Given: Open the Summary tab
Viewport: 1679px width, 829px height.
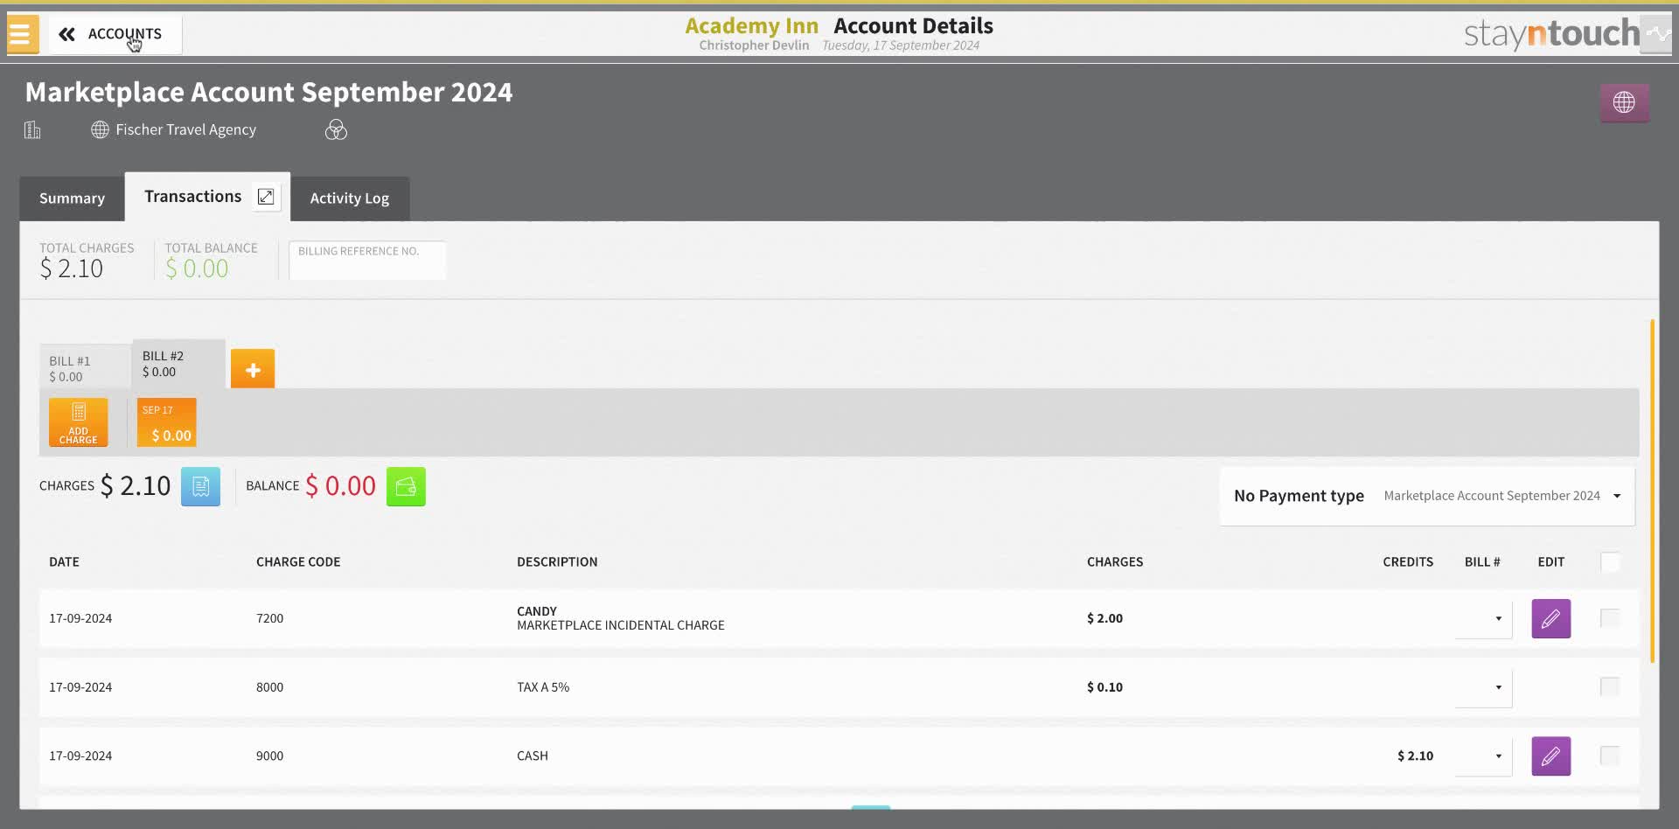Looking at the screenshot, I should [72, 199].
